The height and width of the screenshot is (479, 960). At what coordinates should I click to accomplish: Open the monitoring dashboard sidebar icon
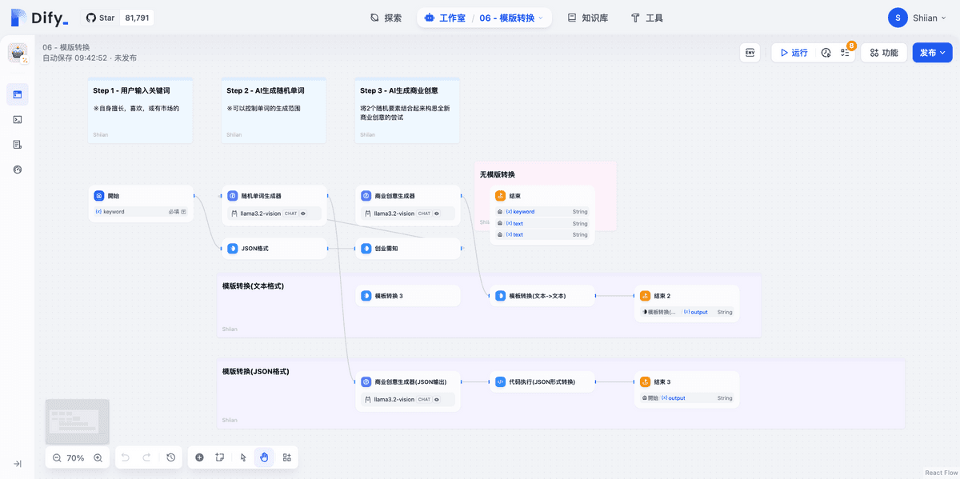coord(18,170)
